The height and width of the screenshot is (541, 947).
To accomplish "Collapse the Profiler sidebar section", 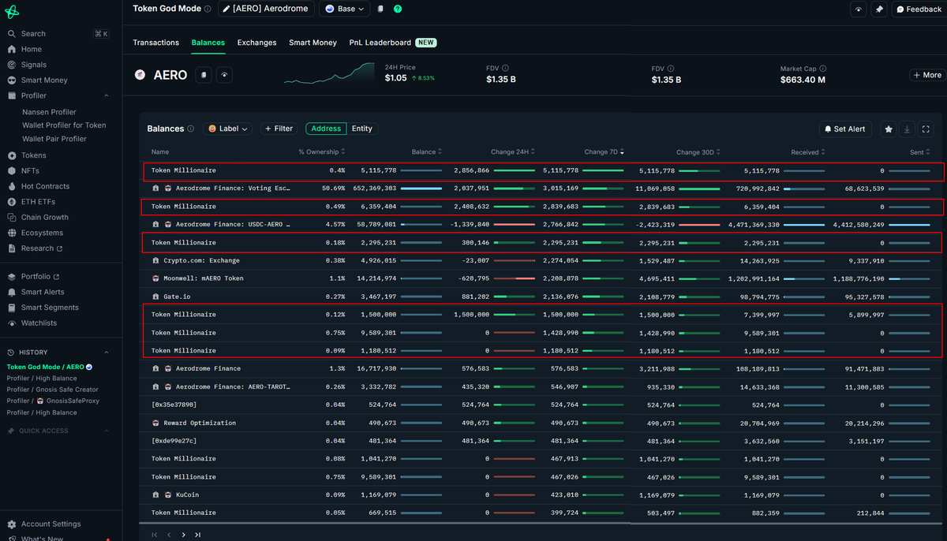I will click(107, 95).
